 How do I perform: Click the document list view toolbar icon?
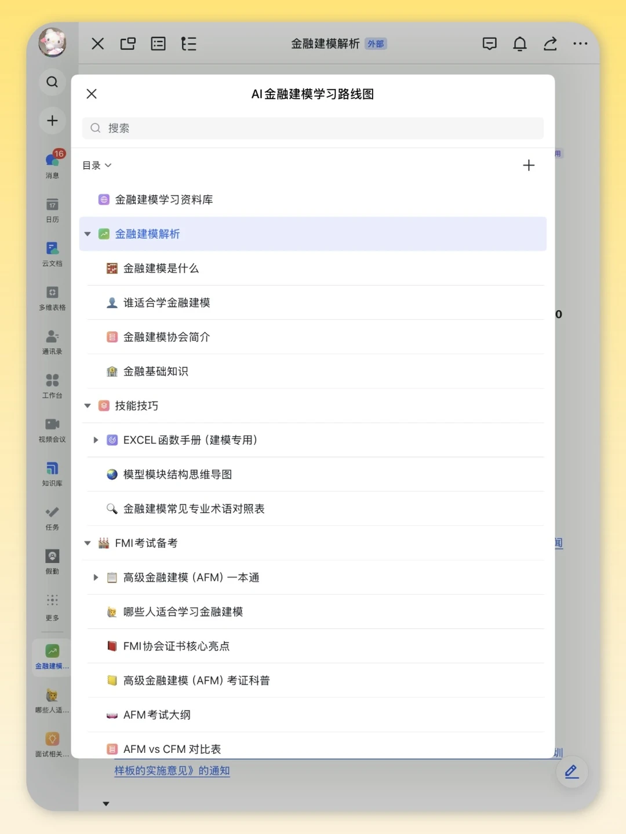pyautogui.click(x=158, y=43)
